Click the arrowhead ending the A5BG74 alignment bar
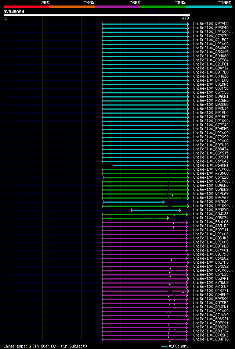 point(168,218)
